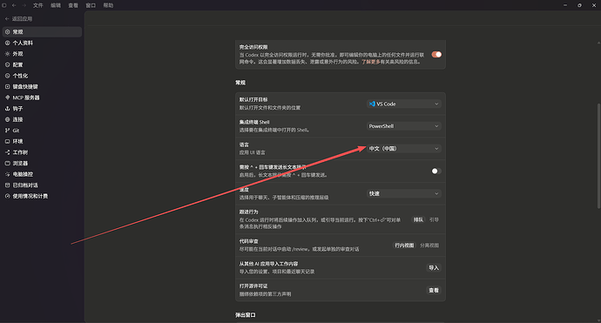Image resolution: width=601 pixels, height=323 pixels.
Task: Open the 使用情况和计费 usage and billing section
Action: [x=42, y=196]
